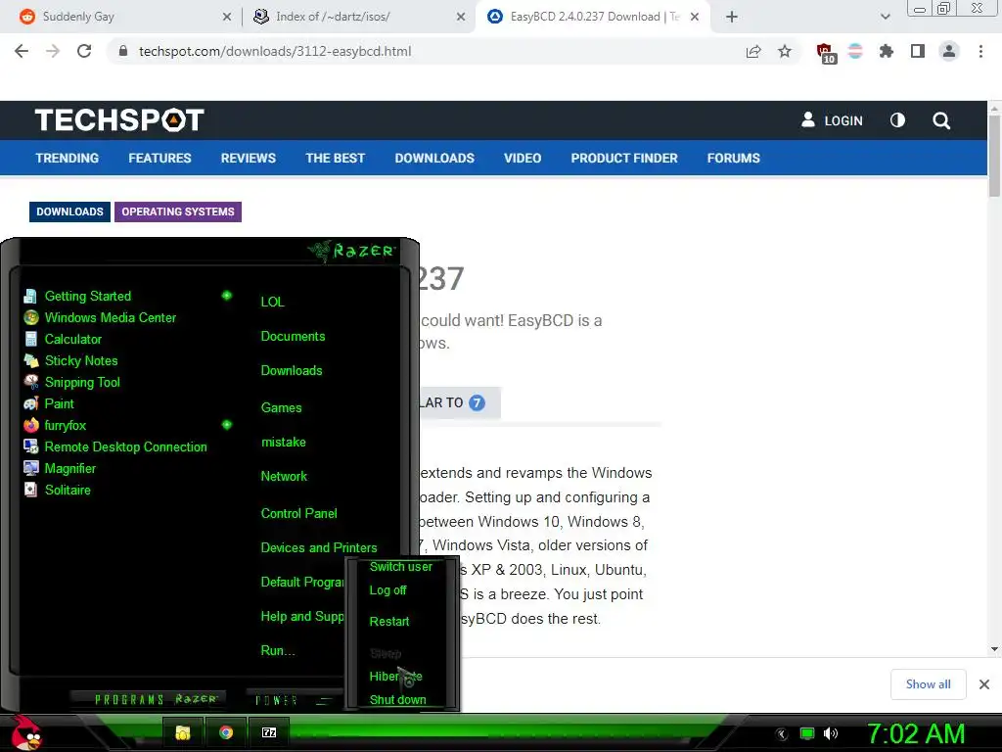Open Chrome from the taskbar
The image size is (1002, 752).
pos(226,732)
